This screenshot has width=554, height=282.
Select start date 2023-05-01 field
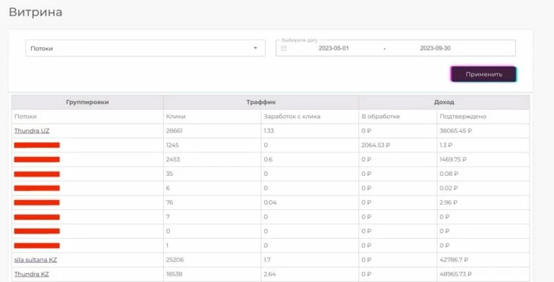click(x=333, y=49)
